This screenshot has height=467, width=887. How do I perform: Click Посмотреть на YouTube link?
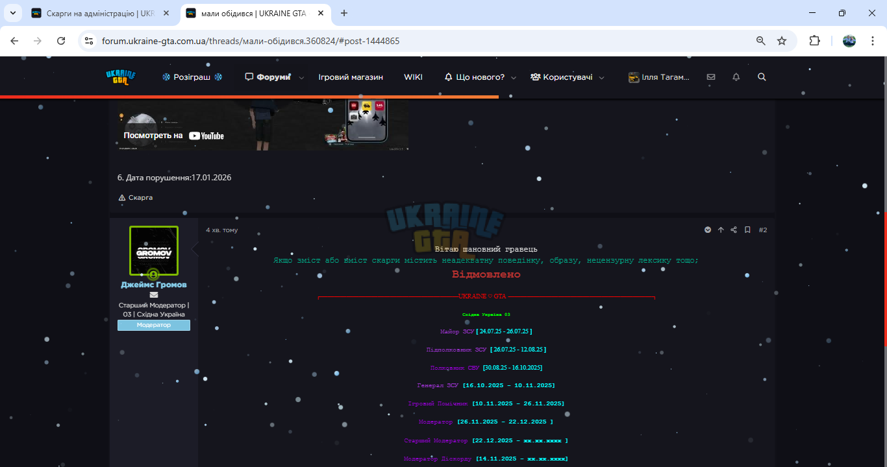(174, 136)
